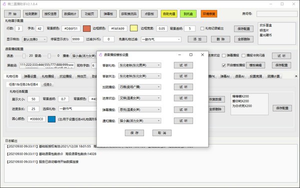This screenshot has height=188, width=300.
Task: Click the 开始 button
Action: pos(12,14)
